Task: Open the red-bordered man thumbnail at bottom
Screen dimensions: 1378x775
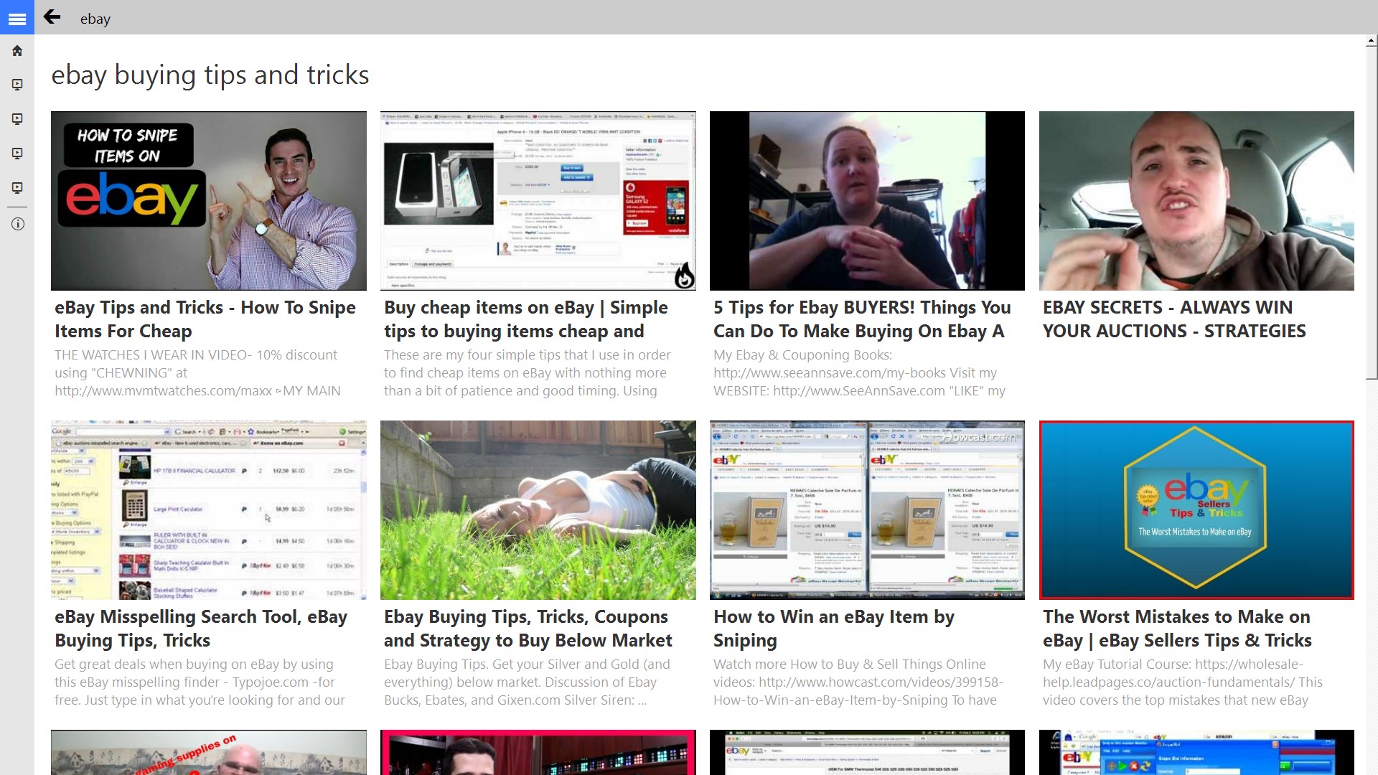Action: click(x=538, y=752)
